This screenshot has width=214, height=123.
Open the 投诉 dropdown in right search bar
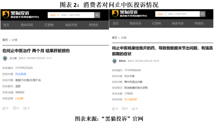161,14
